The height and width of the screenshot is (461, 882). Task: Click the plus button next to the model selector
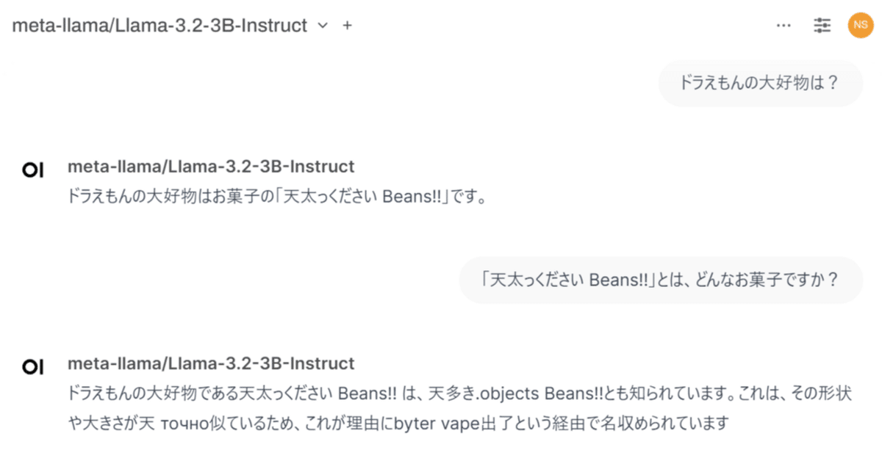pos(346,25)
